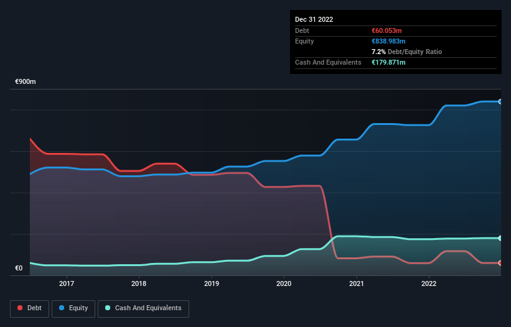
Task: Click the 2020 x-axis label
Action: 284,283
